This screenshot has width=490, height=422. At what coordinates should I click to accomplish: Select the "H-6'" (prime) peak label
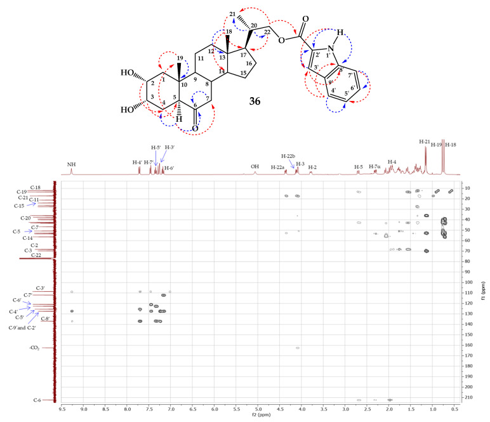coord(169,168)
